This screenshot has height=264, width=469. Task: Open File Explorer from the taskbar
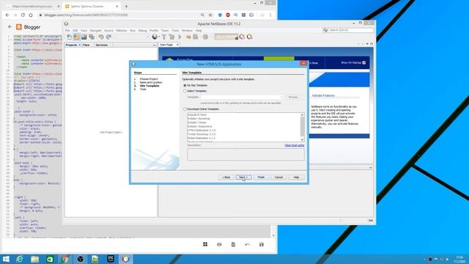pyautogui.click(x=35, y=259)
